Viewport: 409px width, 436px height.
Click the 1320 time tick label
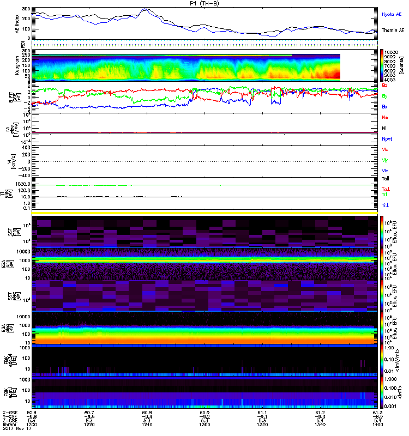coord(262,425)
